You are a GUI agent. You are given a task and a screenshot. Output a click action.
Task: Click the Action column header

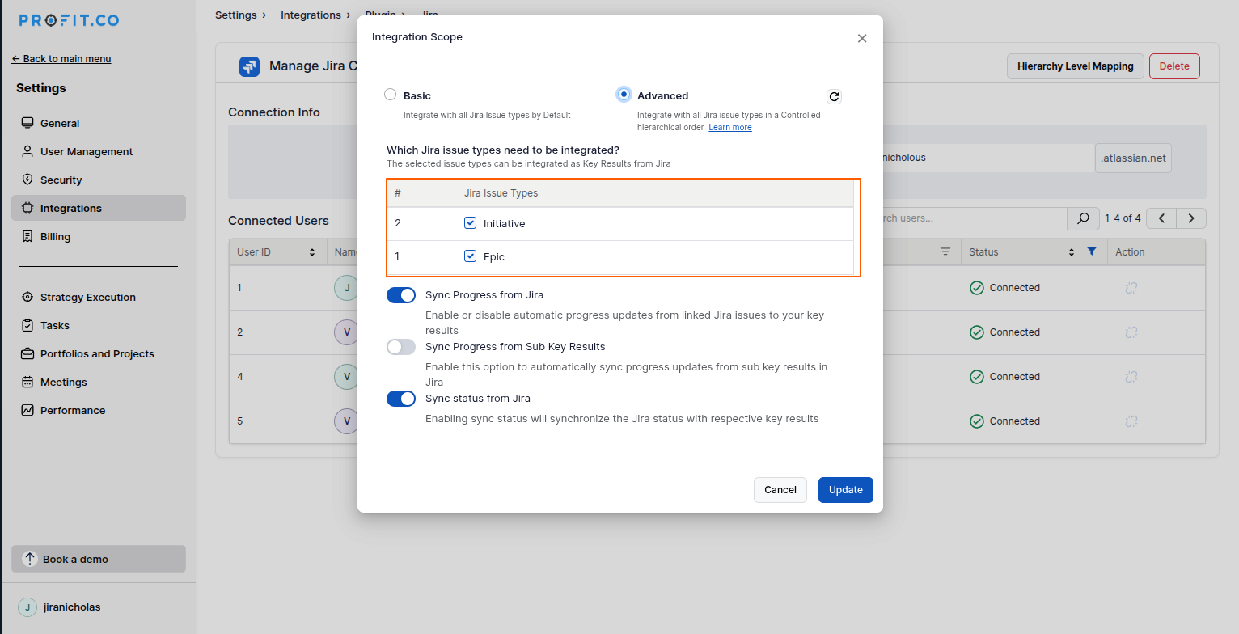click(1130, 252)
